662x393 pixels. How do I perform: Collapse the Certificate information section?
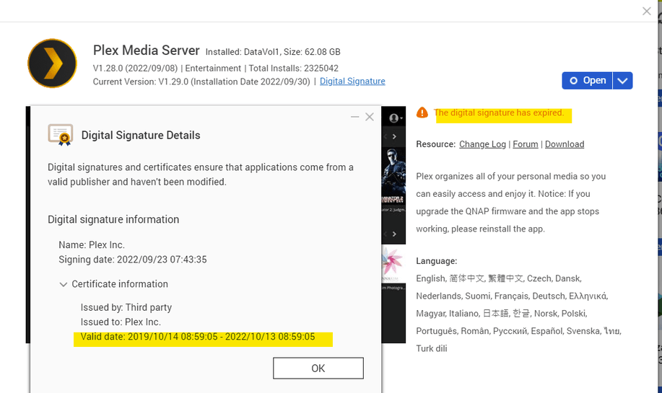[64, 284]
